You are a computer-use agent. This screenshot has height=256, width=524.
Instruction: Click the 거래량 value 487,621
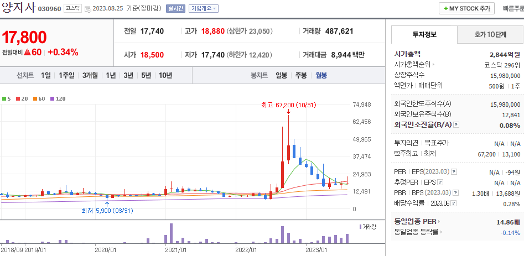point(339,32)
